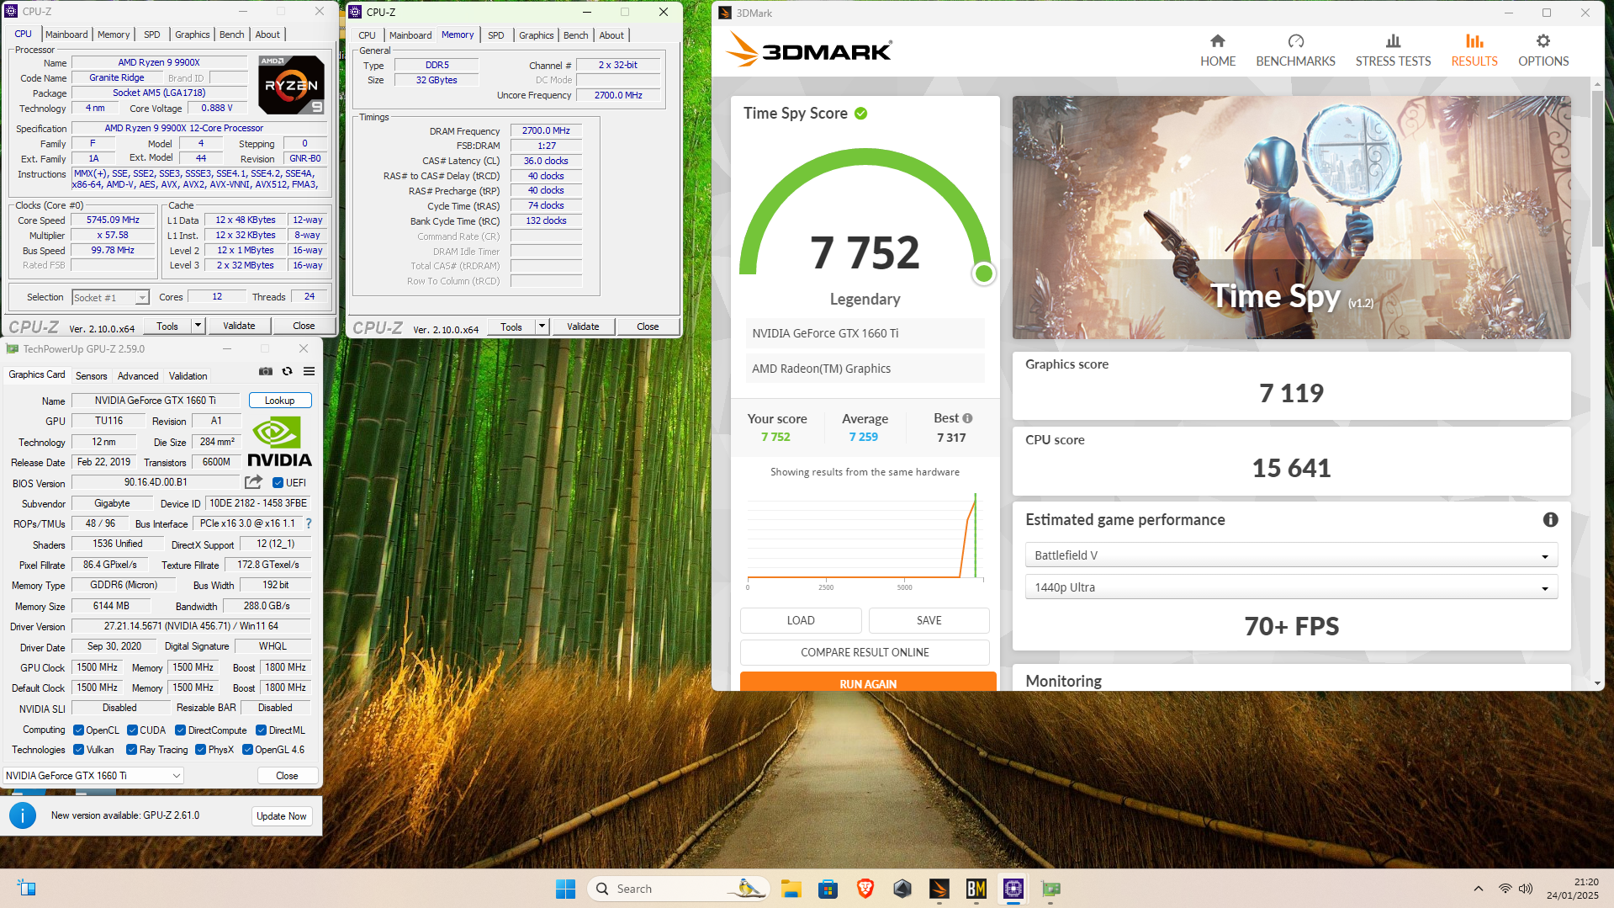
Task: Select the RESULTS section in 3DMark
Action: 1474,50
